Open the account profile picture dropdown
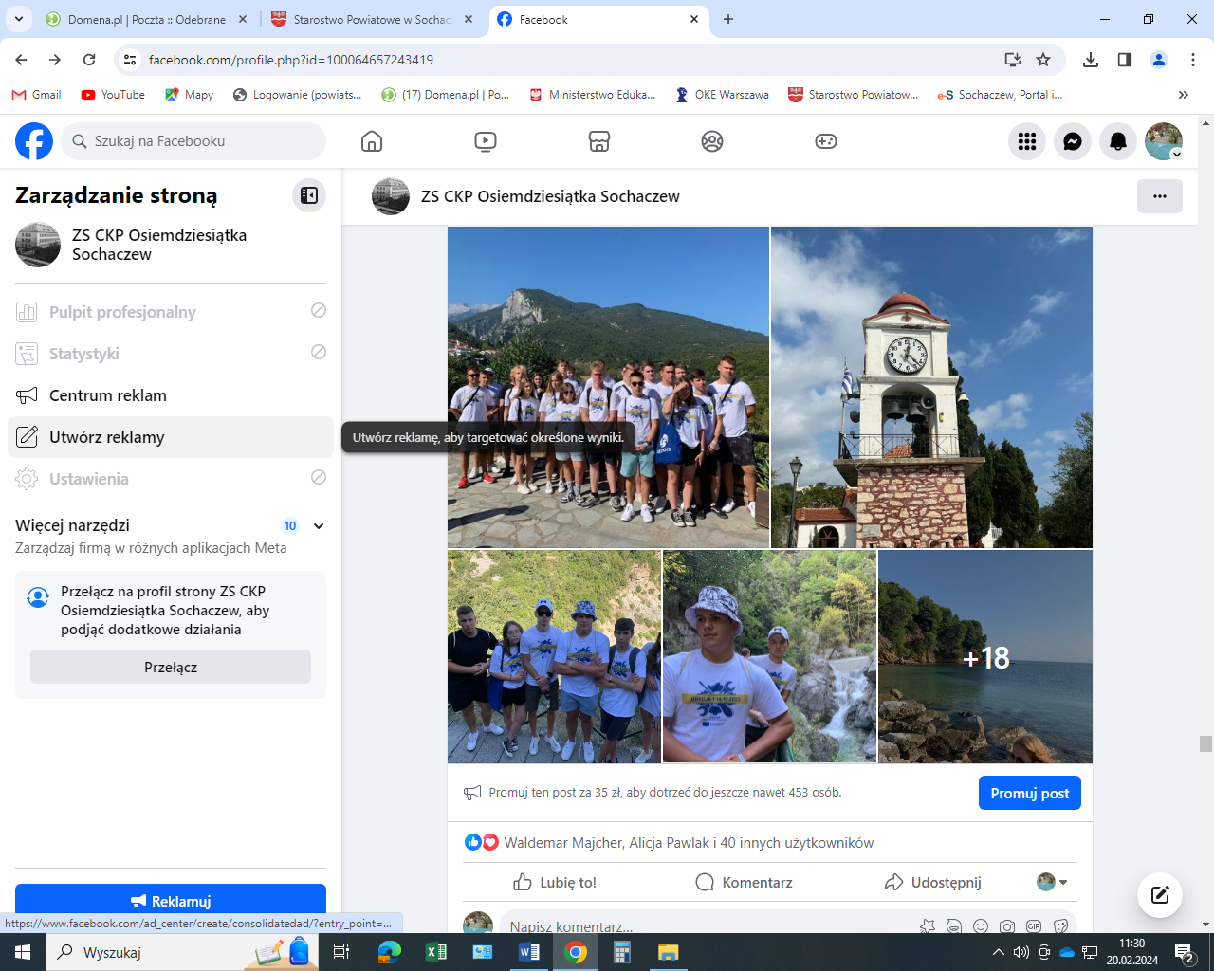 click(1164, 141)
